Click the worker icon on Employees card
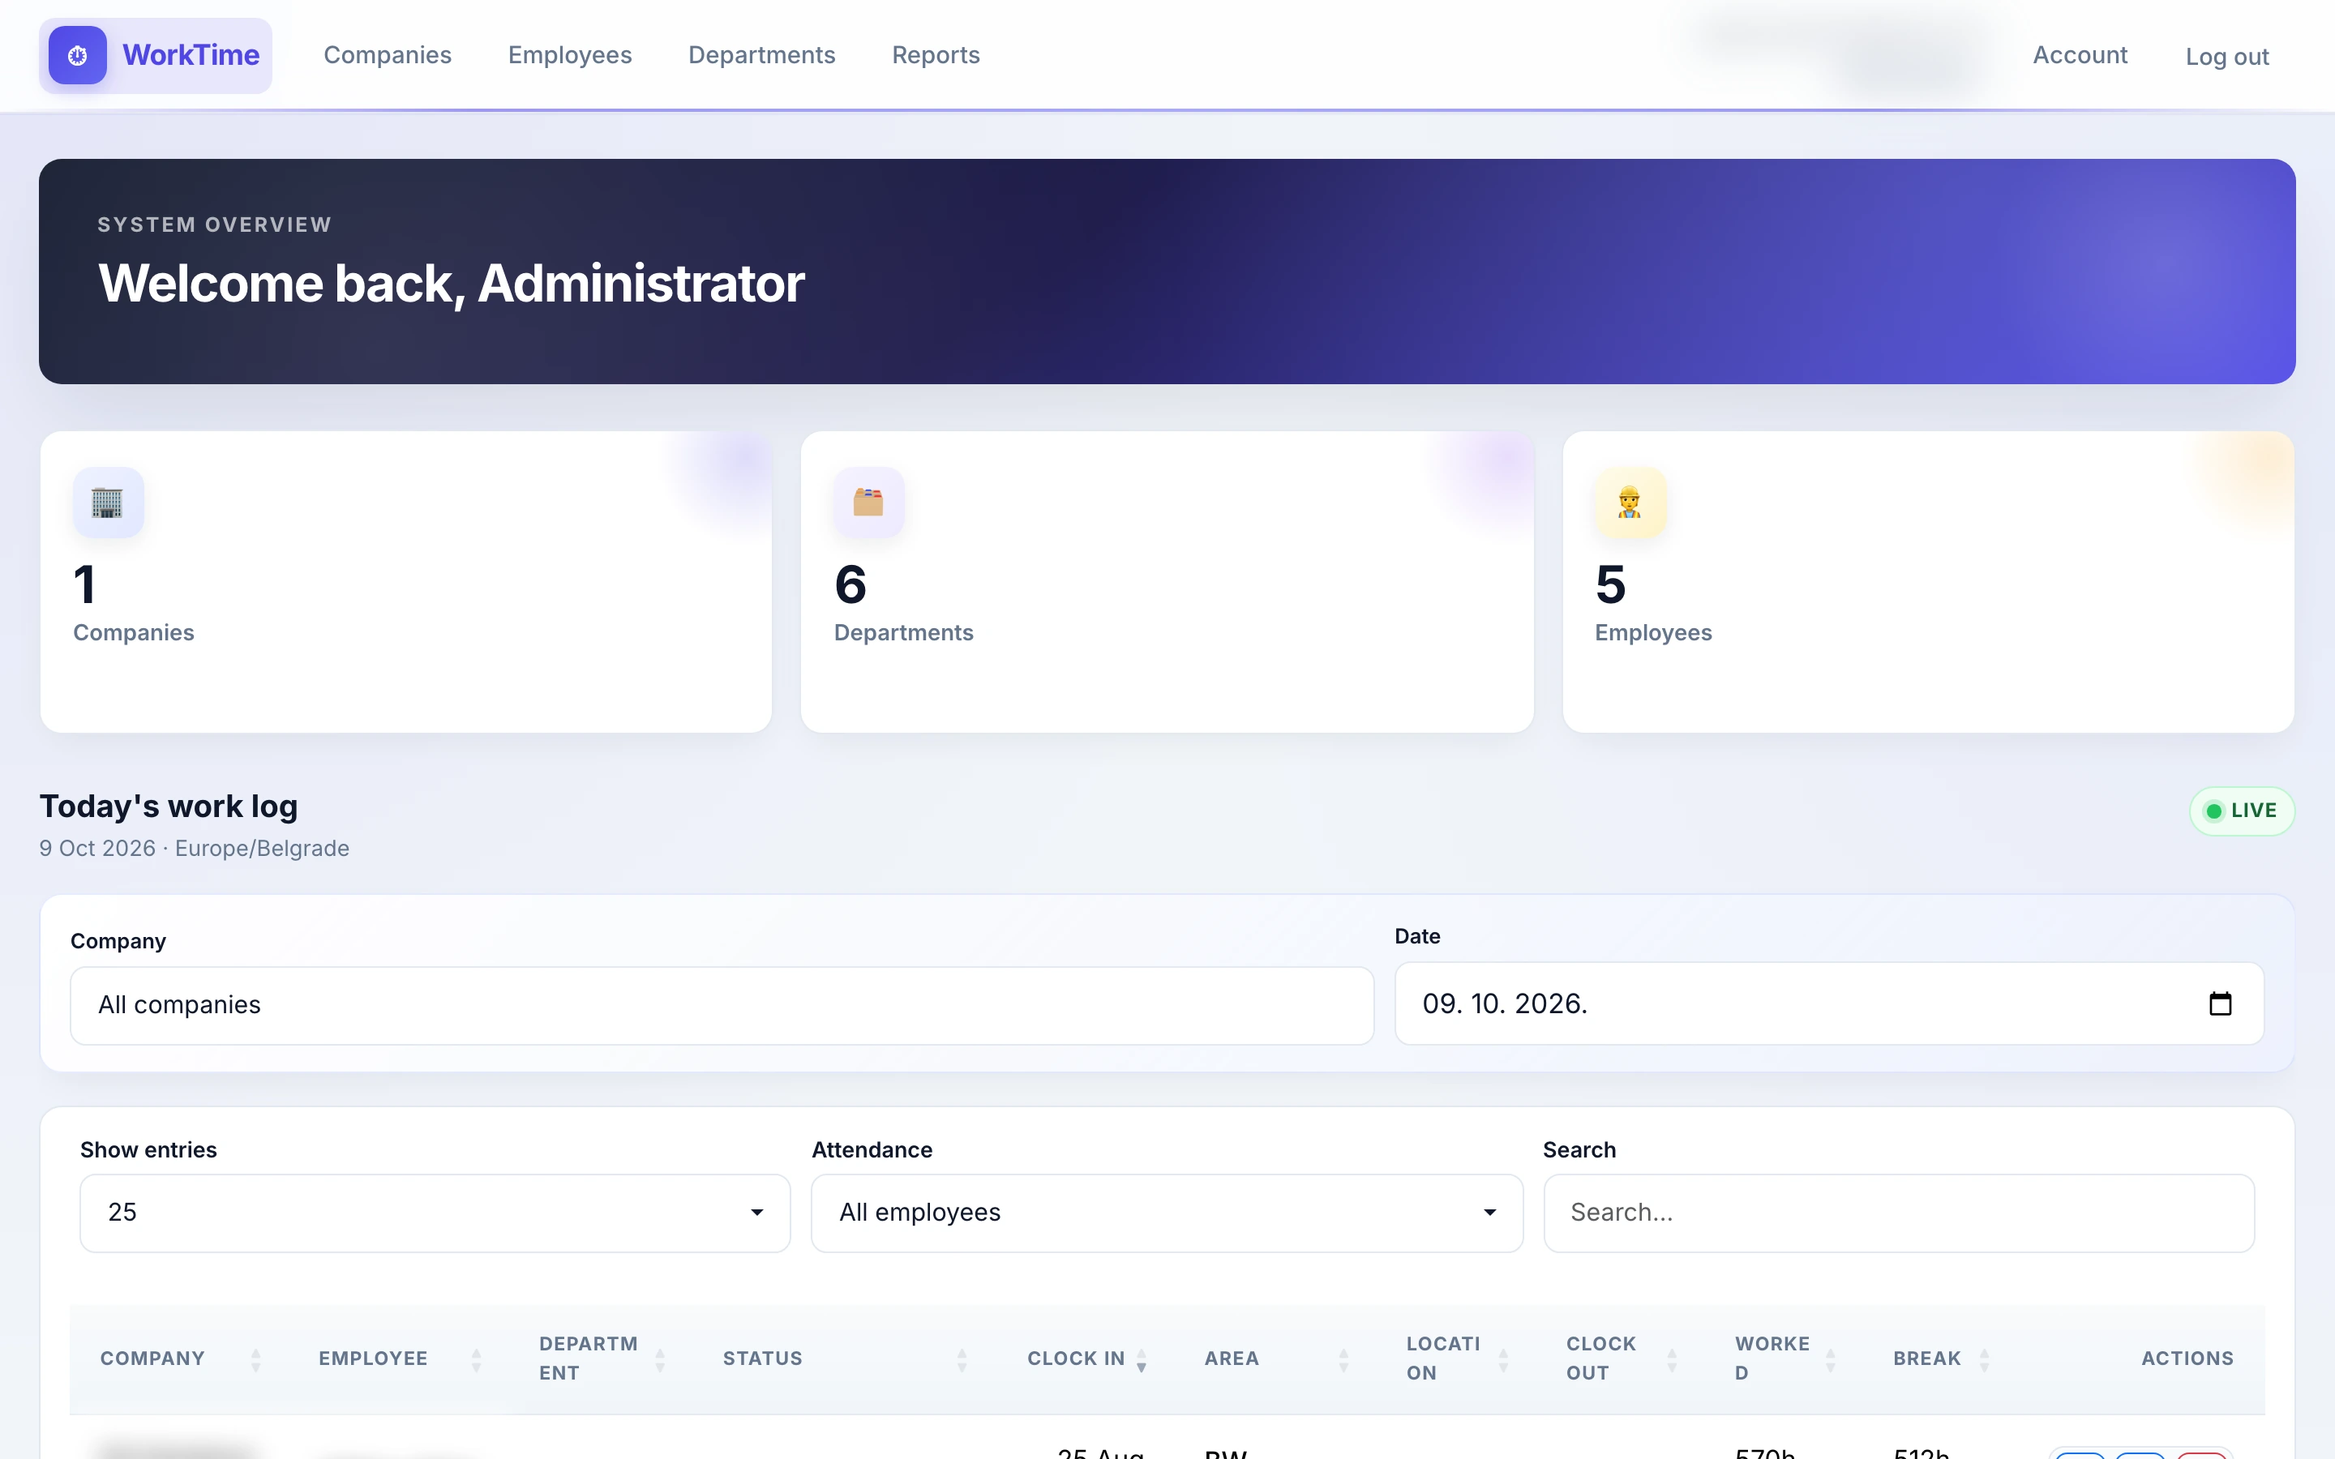Viewport: 2335px width, 1459px height. [x=1630, y=502]
